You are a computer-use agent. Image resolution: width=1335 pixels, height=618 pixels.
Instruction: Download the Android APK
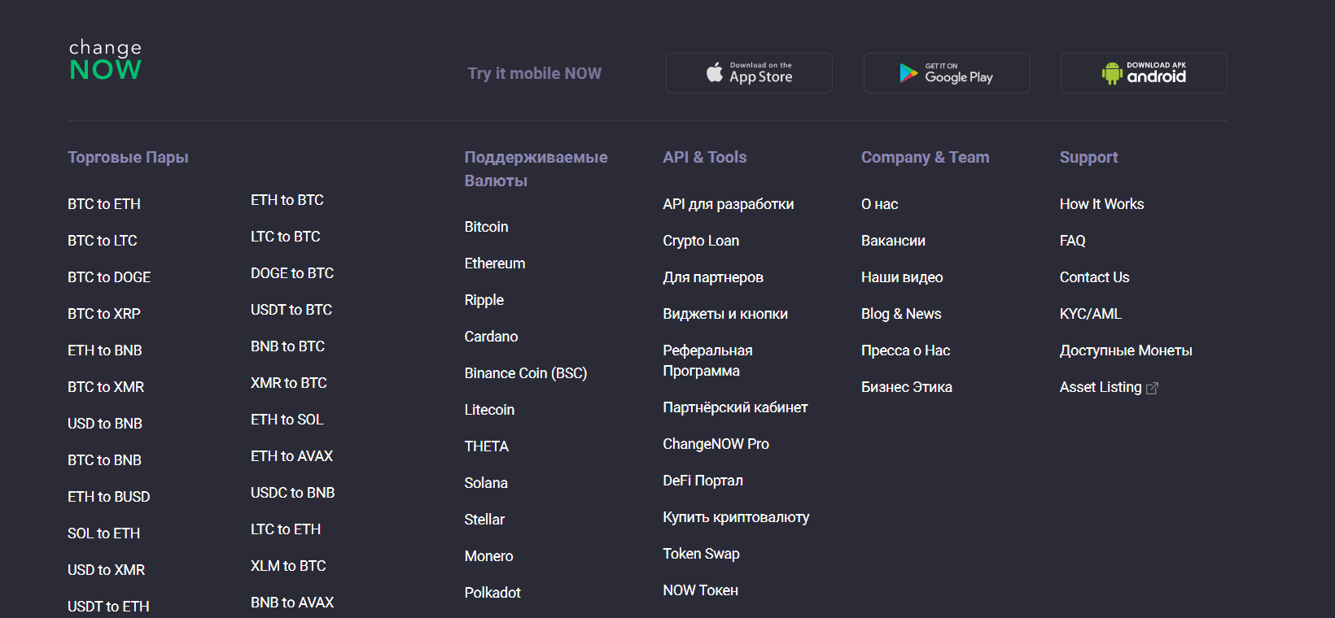click(x=1144, y=73)
